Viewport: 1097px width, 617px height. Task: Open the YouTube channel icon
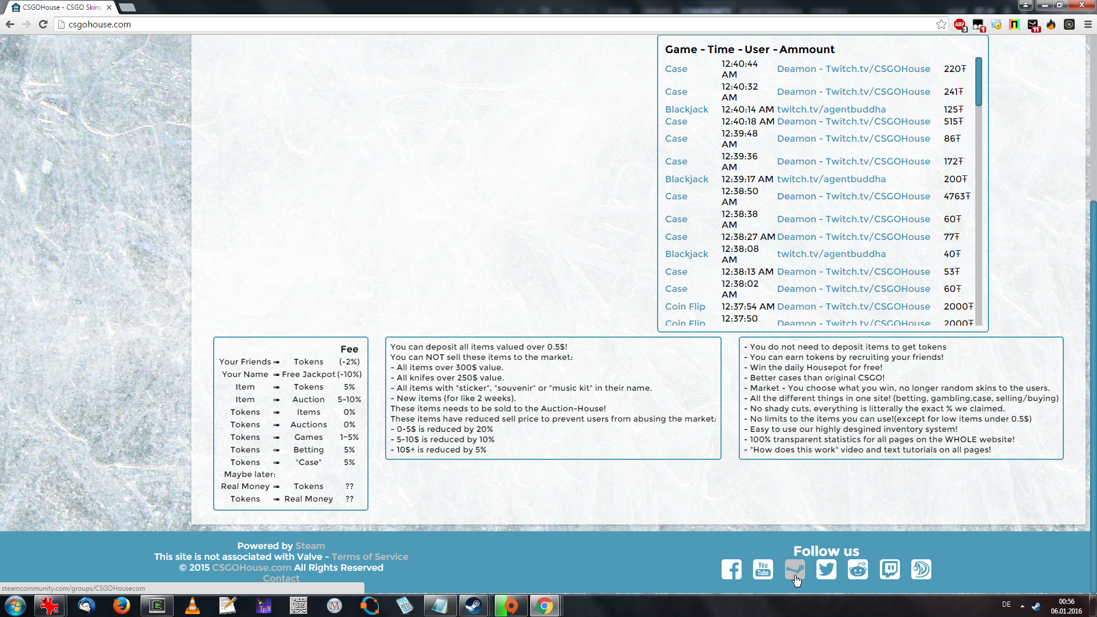[x=763, y=569]
